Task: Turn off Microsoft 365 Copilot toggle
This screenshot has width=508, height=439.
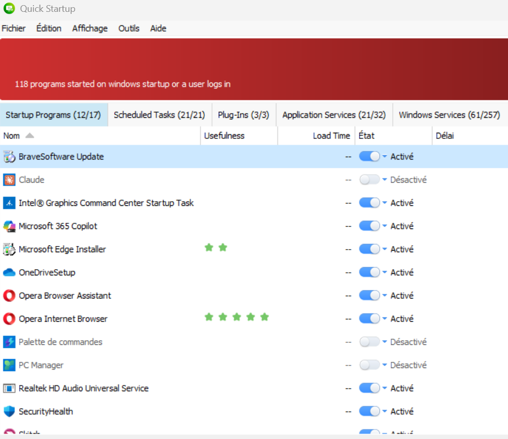Action: [370, 226]
